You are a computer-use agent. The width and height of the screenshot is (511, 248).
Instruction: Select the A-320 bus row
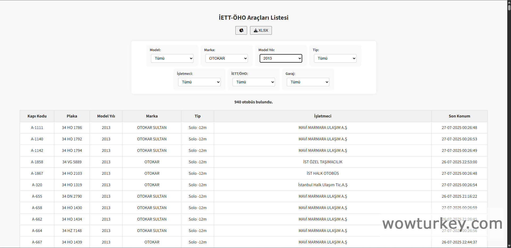[37, 185]
